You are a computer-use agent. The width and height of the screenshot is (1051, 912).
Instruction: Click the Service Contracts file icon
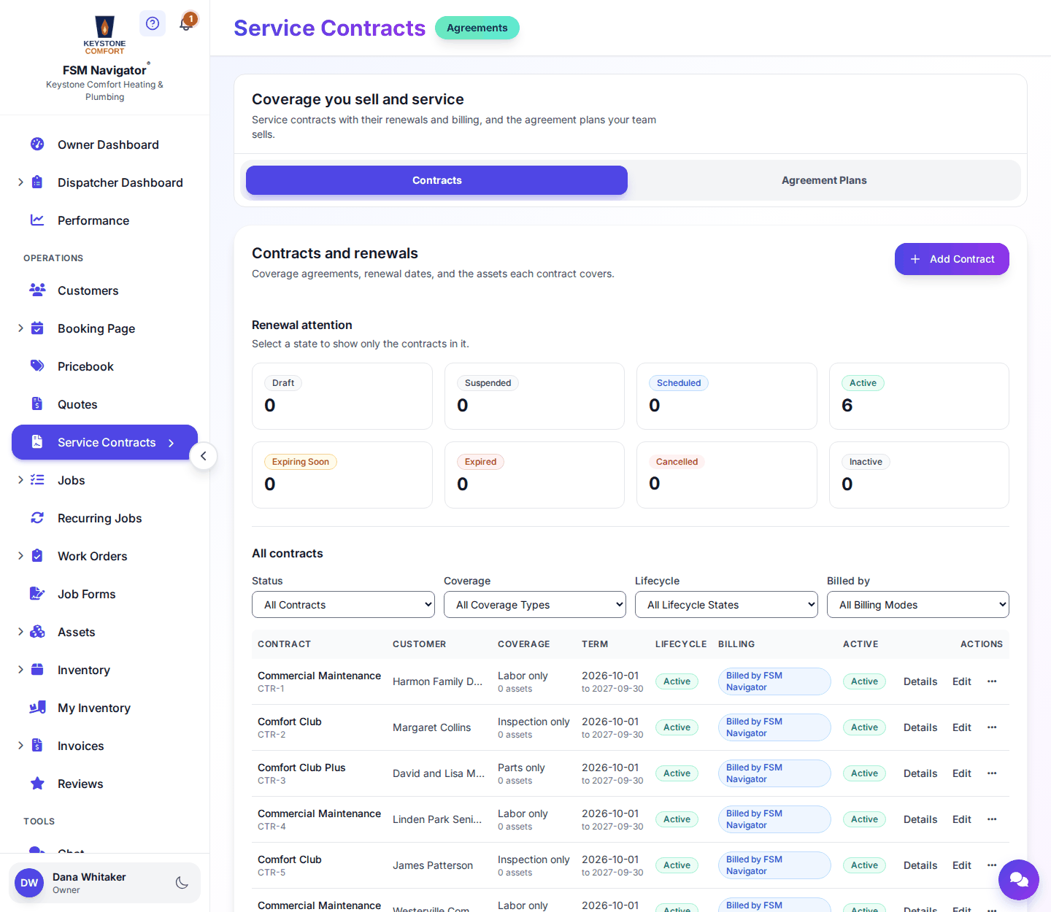(x=37, y=442)
